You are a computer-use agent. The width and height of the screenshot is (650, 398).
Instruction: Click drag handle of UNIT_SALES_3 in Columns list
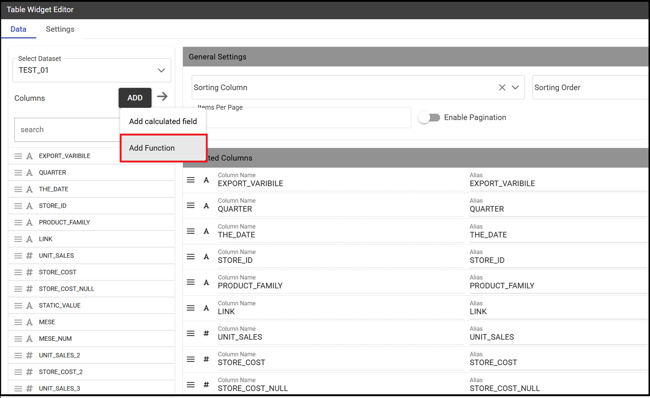click(18, 389)
